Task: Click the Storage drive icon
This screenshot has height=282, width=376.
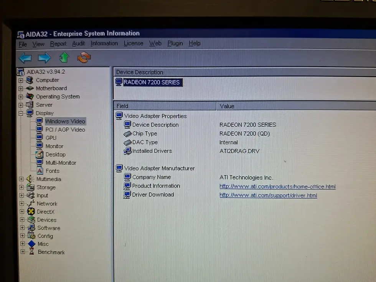Action: pos(30,187)
